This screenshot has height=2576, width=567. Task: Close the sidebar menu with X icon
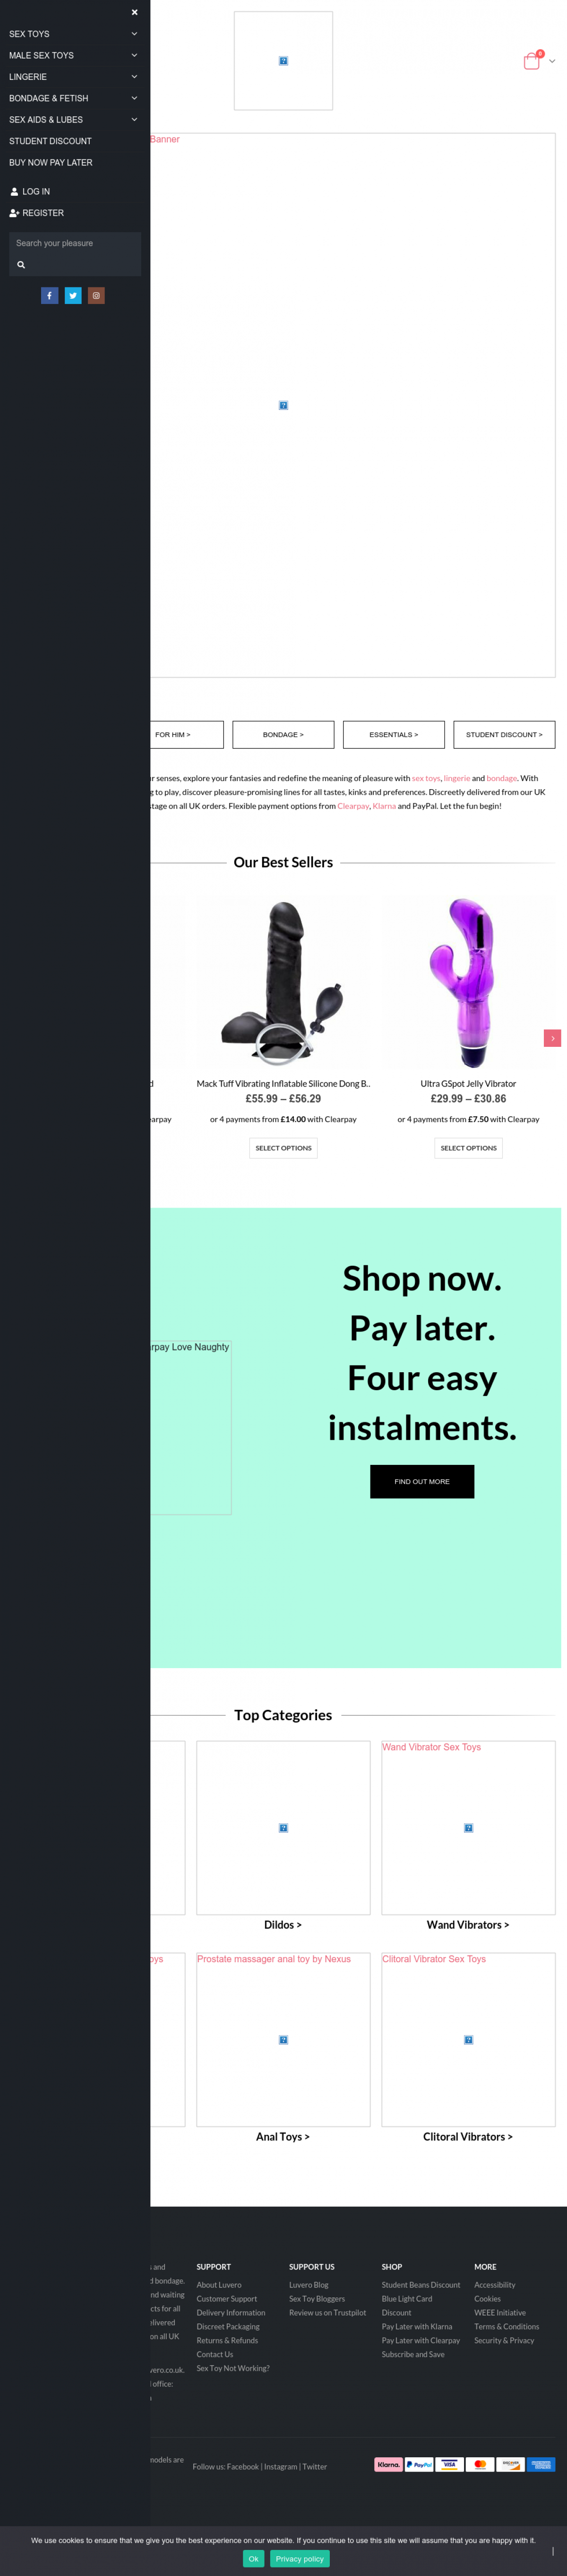pyautogui.click(x=134, y=12)
